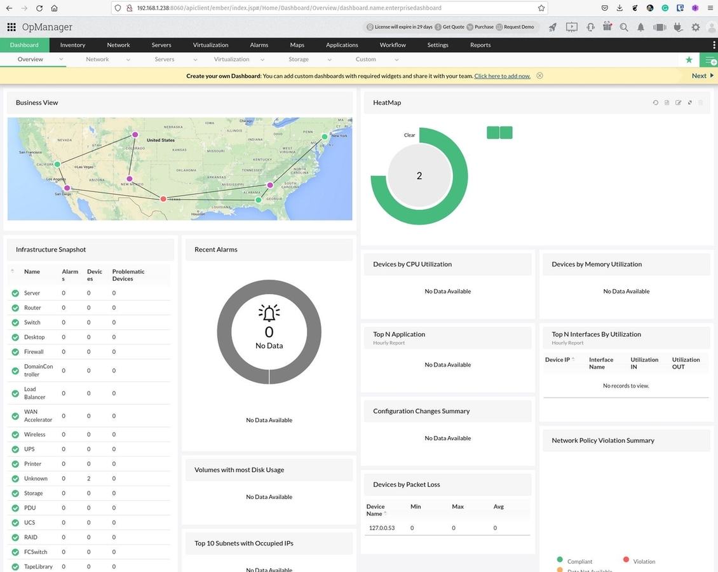Screen dimensions: 718x572
Task: Select the green Server status indicator
Action: (15, 293)
